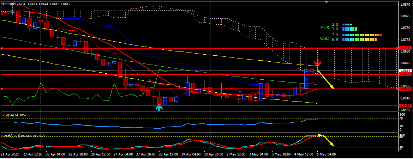Select the cyan up-arrow buy signal

[159, 108]
